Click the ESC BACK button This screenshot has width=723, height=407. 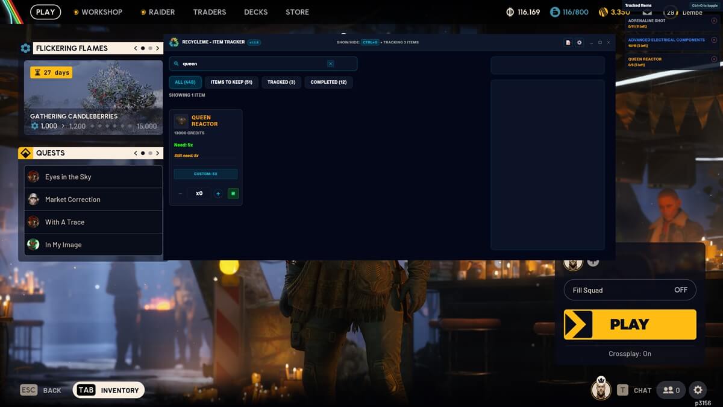pos(41,390)
